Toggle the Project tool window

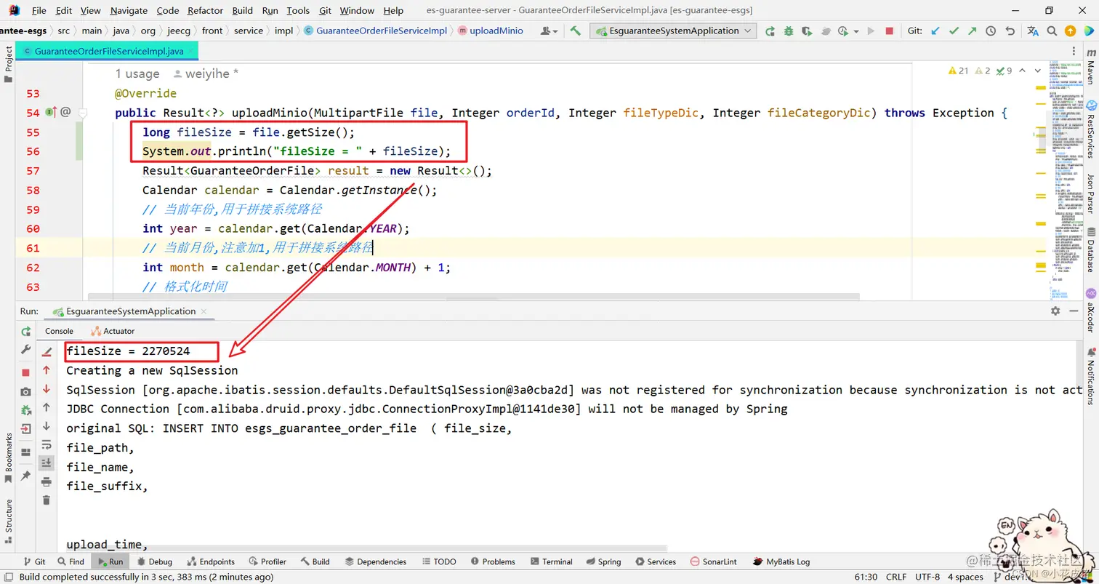[8, 65]
